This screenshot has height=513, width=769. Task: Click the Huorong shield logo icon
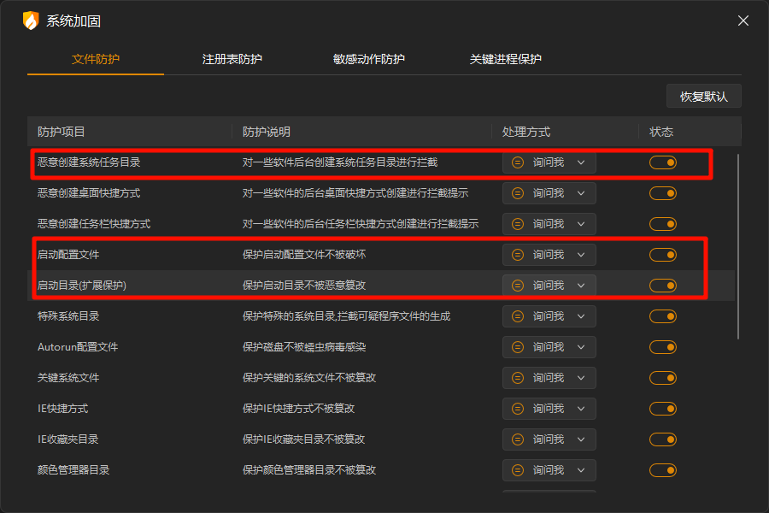pos(31,21)
